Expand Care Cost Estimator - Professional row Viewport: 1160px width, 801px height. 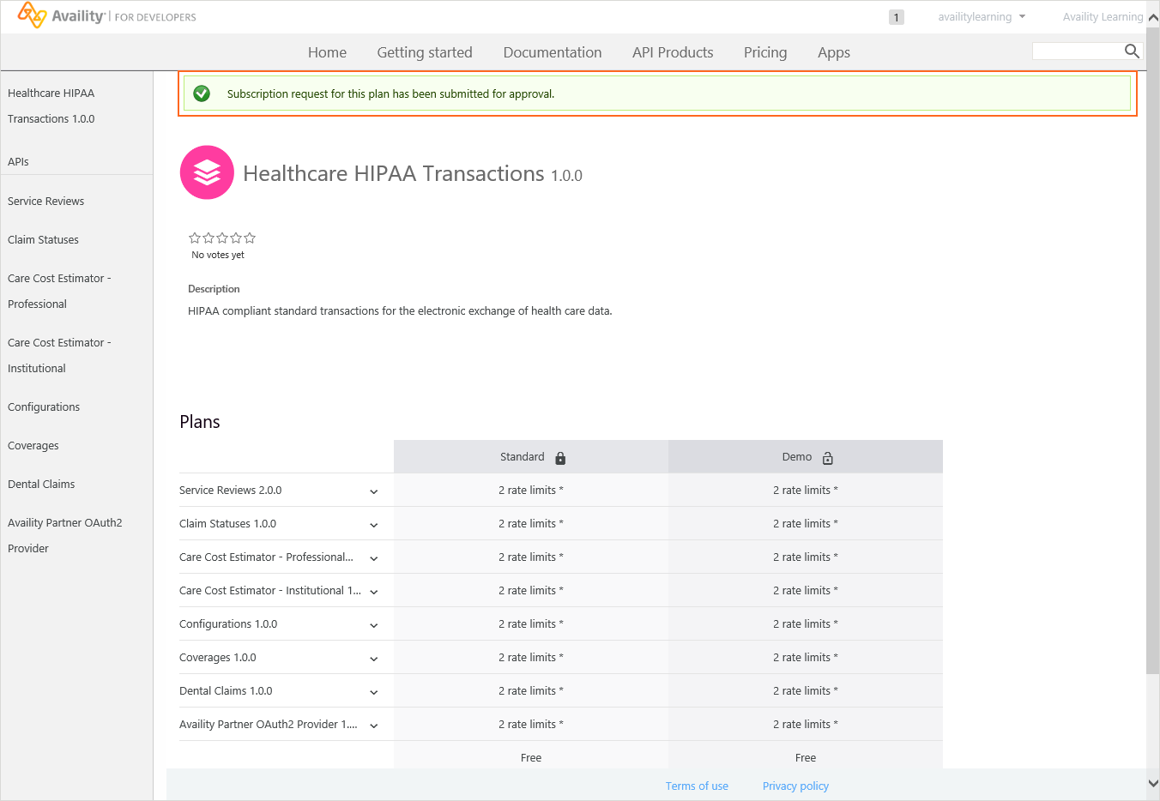(x=374, y=558)
